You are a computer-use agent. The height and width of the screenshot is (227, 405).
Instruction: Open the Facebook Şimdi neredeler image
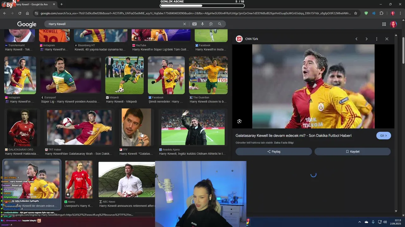[166, 75]
